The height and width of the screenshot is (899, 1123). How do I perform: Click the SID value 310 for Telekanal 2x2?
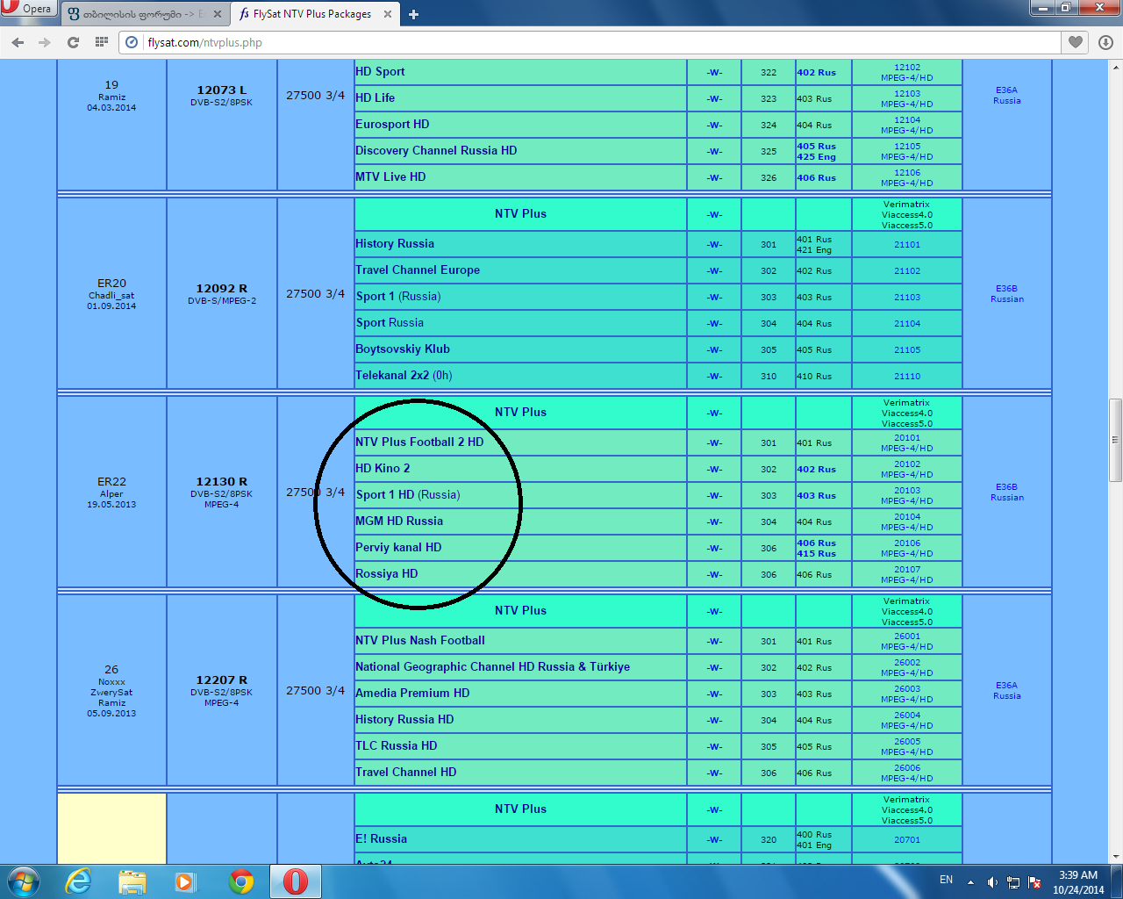point(769,377)
